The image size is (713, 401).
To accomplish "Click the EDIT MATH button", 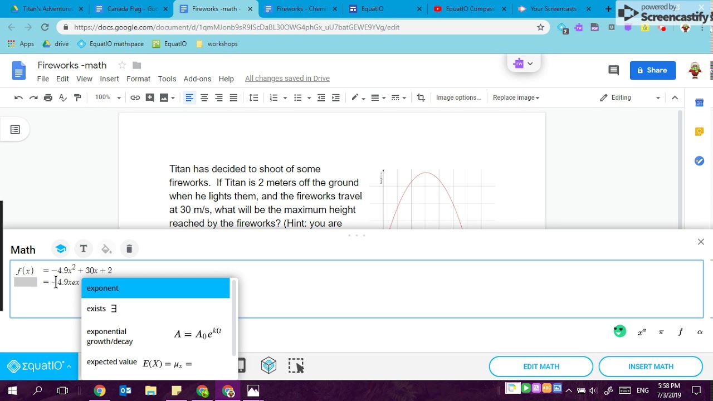I will pos(541,366).
